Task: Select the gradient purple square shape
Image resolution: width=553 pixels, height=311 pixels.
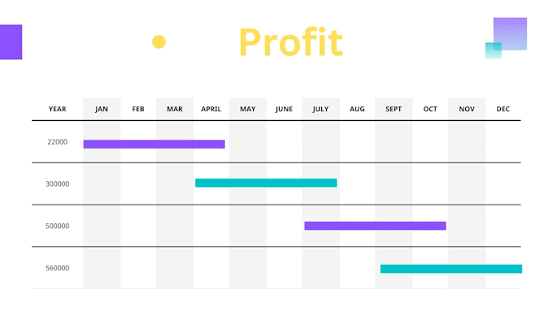Action: click(x=510, y=34)
